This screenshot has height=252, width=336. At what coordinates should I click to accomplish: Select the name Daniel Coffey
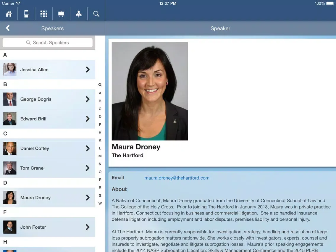[35, 148]
